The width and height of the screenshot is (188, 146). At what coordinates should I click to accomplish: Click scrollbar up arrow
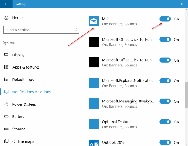click(x=186, y=10)
